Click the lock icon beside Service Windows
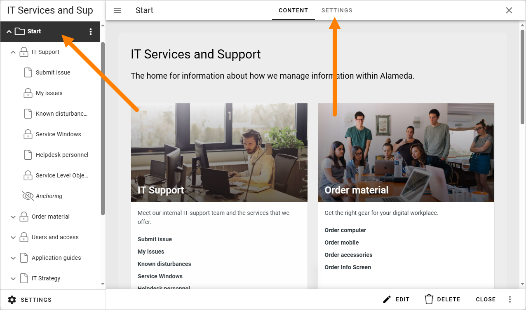This screenshot has height=310, width=526. 28,134
